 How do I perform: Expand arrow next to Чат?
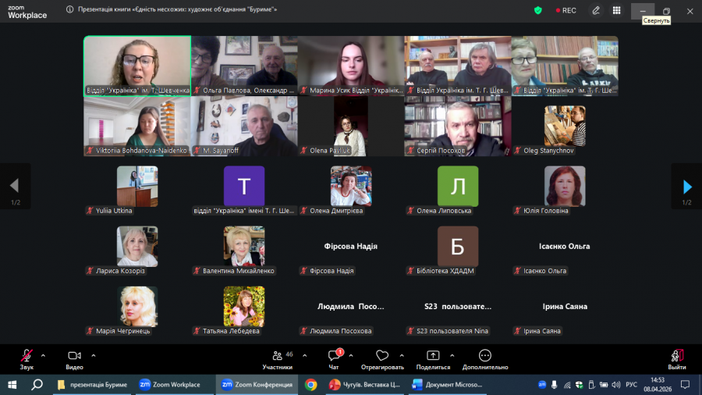351,356
